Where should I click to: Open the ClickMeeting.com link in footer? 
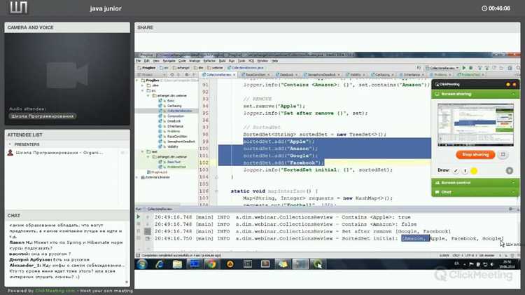[x=55, y=291]
